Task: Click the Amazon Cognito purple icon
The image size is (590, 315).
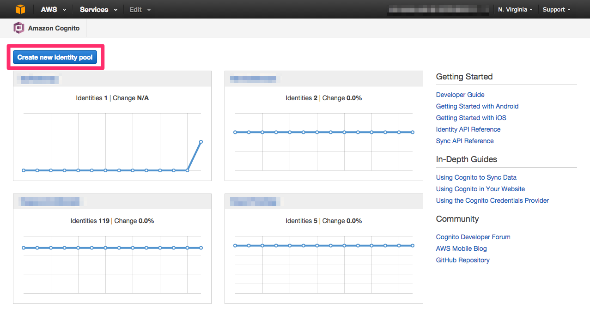Action: point(19,28)
